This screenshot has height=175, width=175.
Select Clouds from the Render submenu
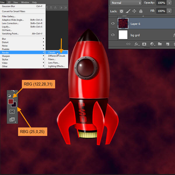(52, 52)
